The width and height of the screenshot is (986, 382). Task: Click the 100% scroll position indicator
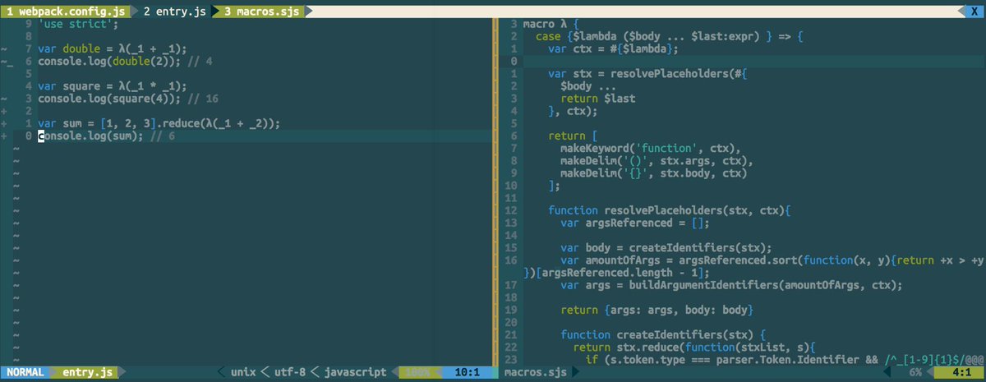tap(417, 373)
